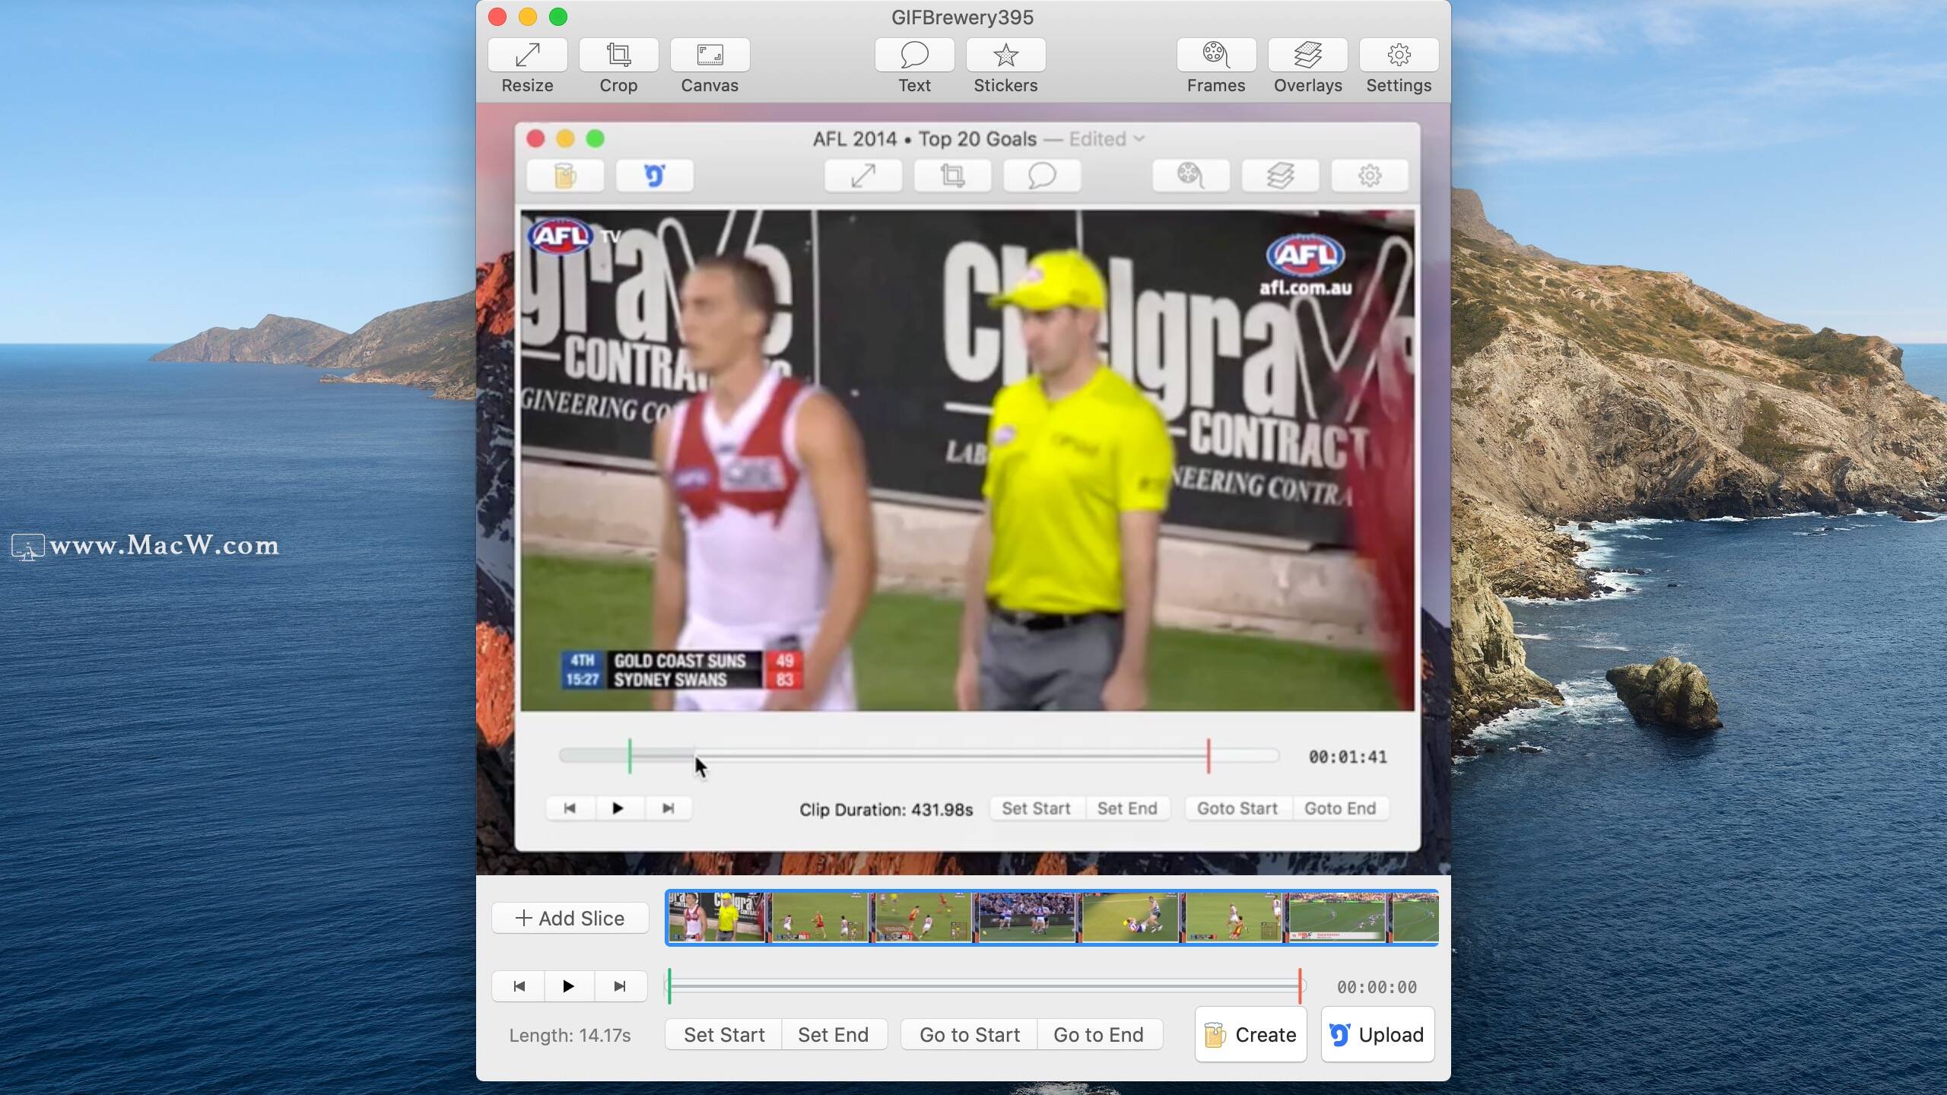
Task: Click the red end marker on the inner timeline
Action: pos(1208,756)
